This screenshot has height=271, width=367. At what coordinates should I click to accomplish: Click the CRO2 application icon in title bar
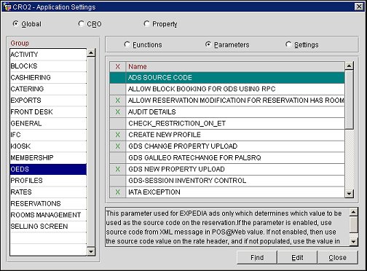coord(7,7)
